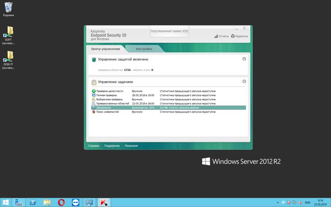
Task: Click the Выборочная проверка task icon
Action: [x=94, y=99]
